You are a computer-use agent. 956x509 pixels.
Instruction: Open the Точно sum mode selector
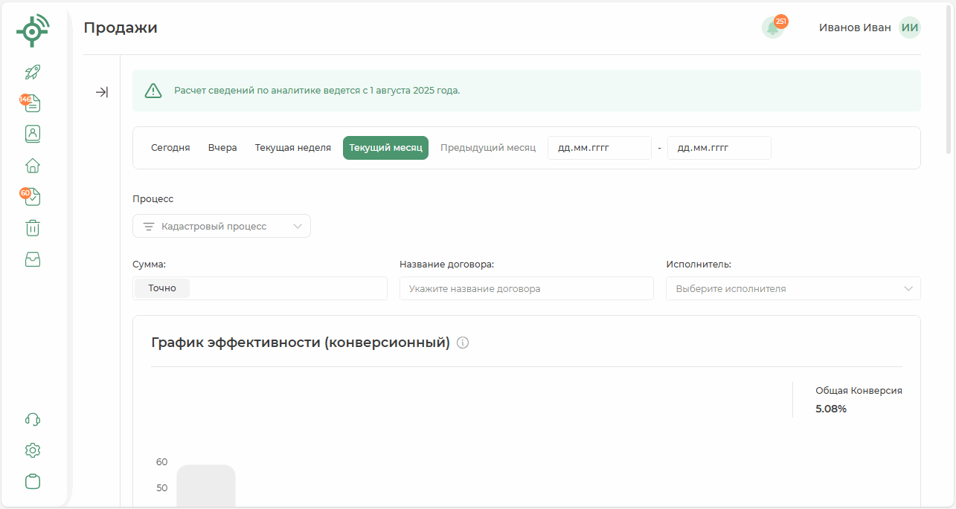tap(162, 288)
